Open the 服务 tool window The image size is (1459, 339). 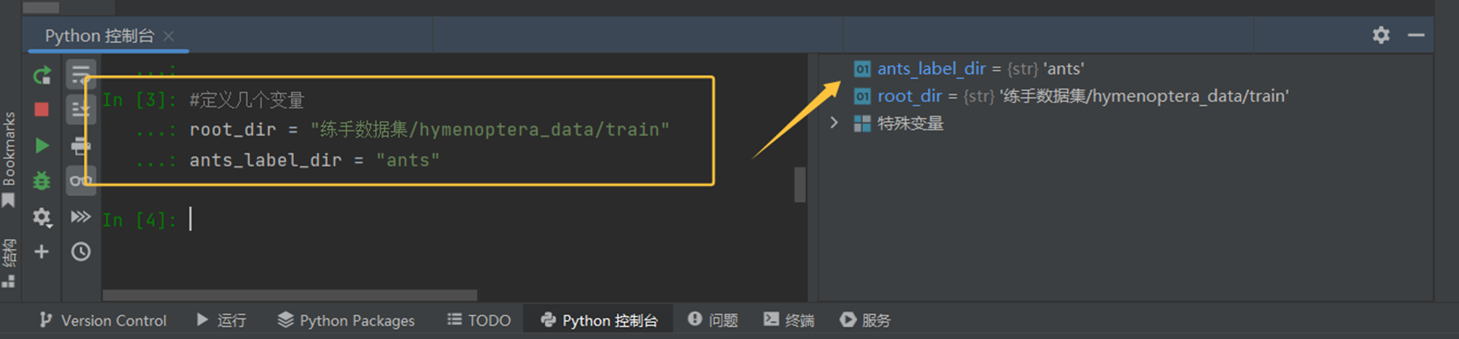click(x=865, y=320)
